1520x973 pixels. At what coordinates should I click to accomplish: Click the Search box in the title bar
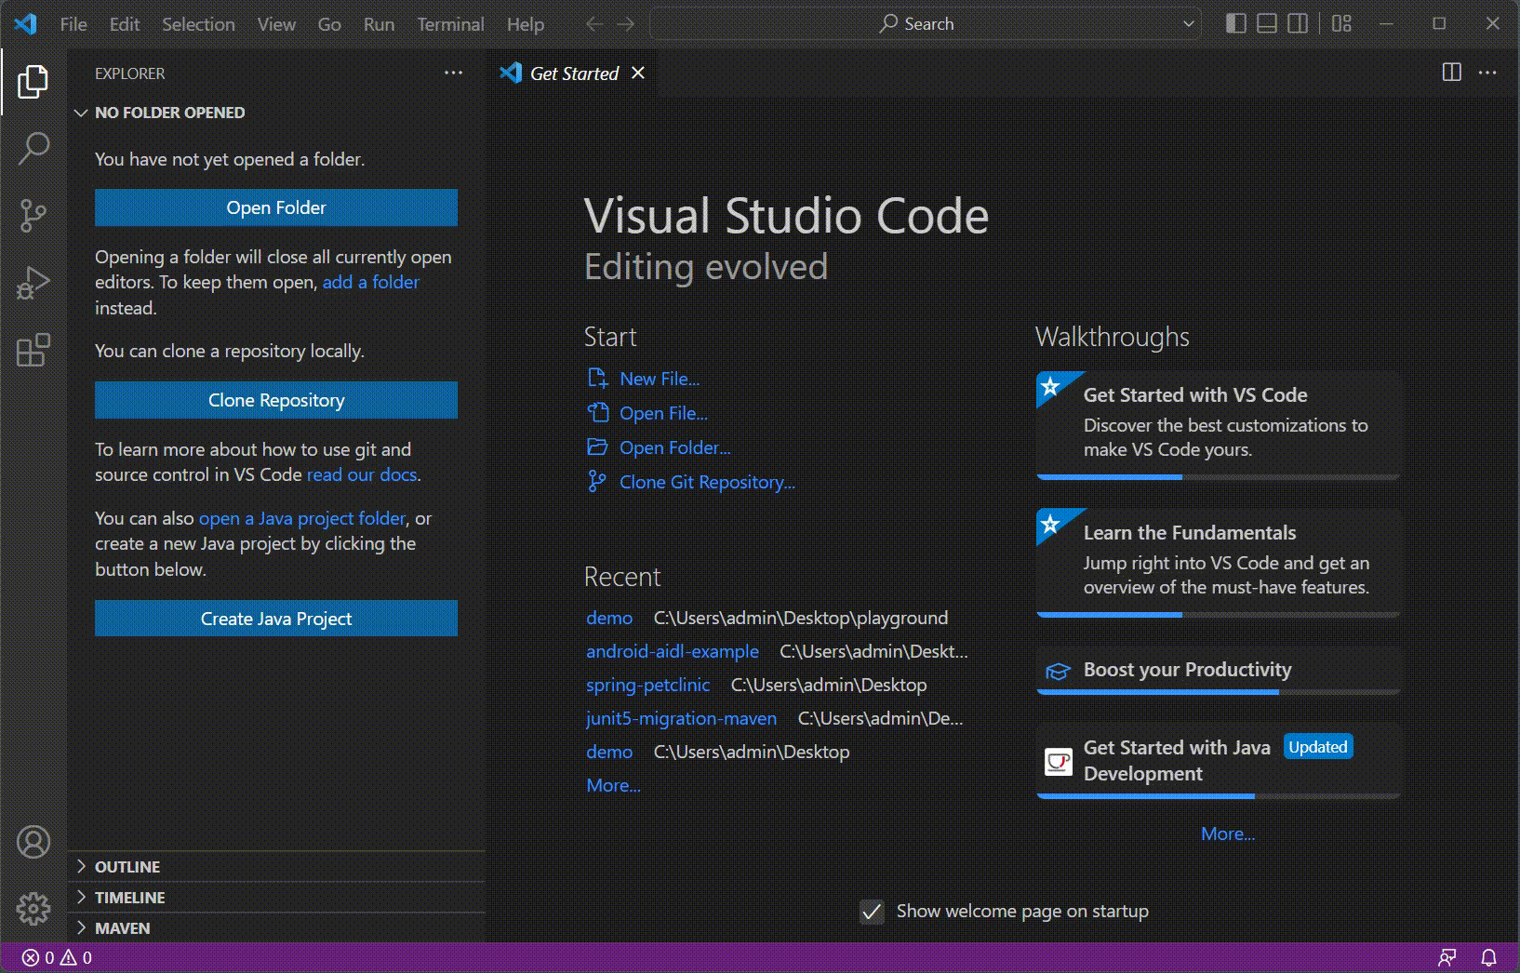925,23
